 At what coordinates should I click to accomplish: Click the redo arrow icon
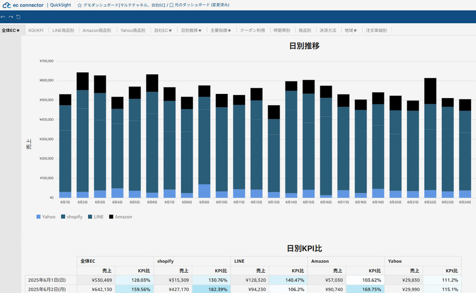11,17
